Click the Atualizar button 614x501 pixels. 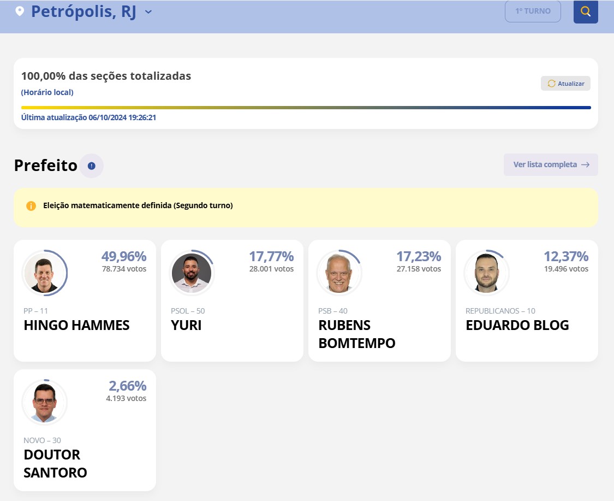pyautogui.click(x=565, y=83)
